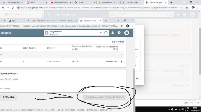201x112 pixels.
Task: Bookmark page with outer address bar star
Action: [187, 8]
